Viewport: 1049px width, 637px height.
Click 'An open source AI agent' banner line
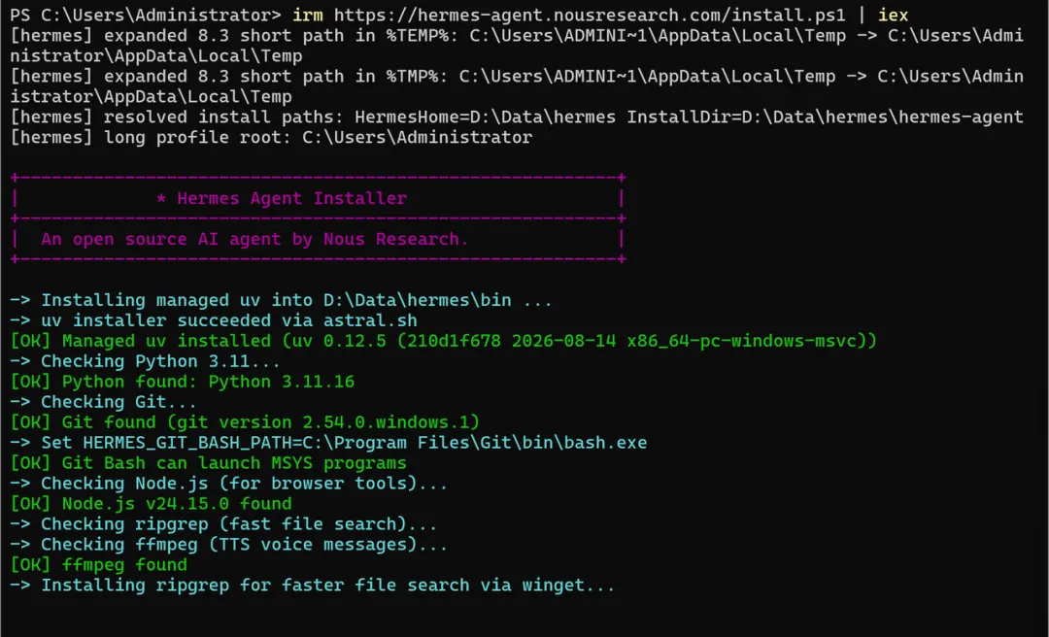[254, 239]
